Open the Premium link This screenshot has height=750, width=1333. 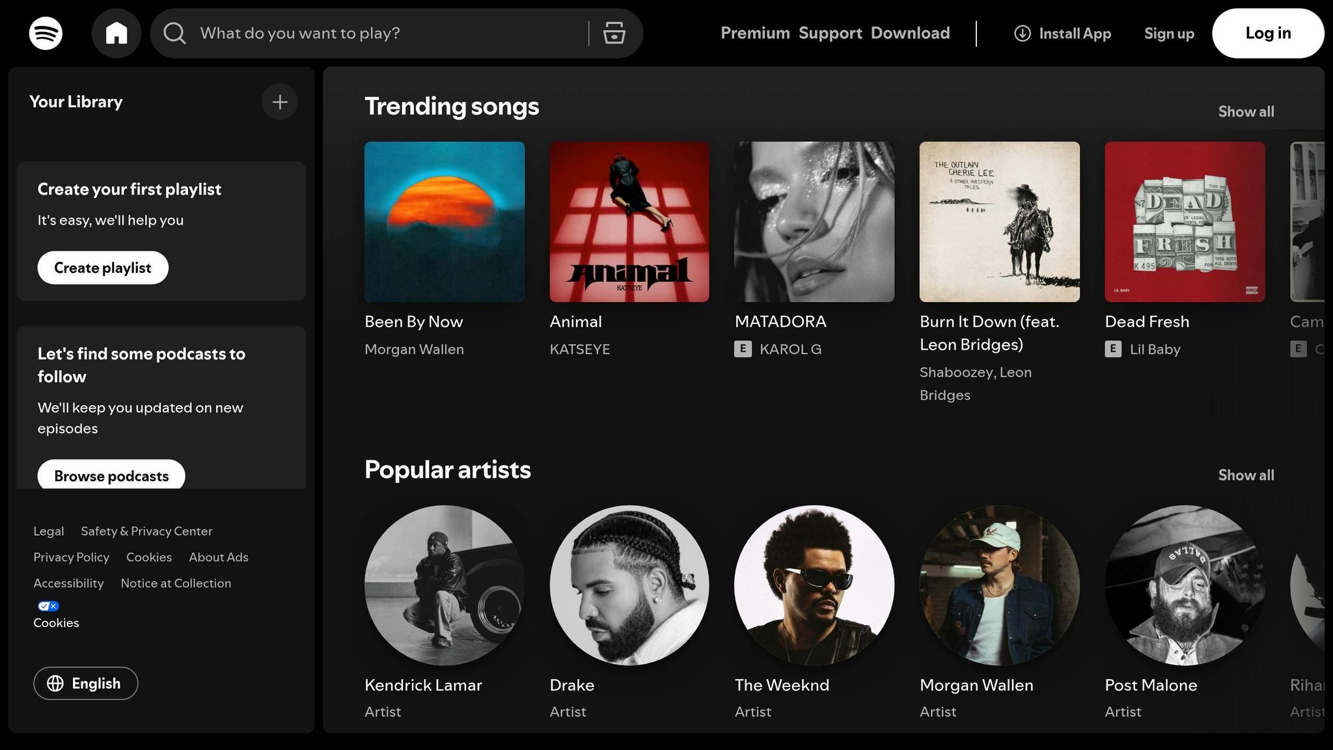pos(755,33)
